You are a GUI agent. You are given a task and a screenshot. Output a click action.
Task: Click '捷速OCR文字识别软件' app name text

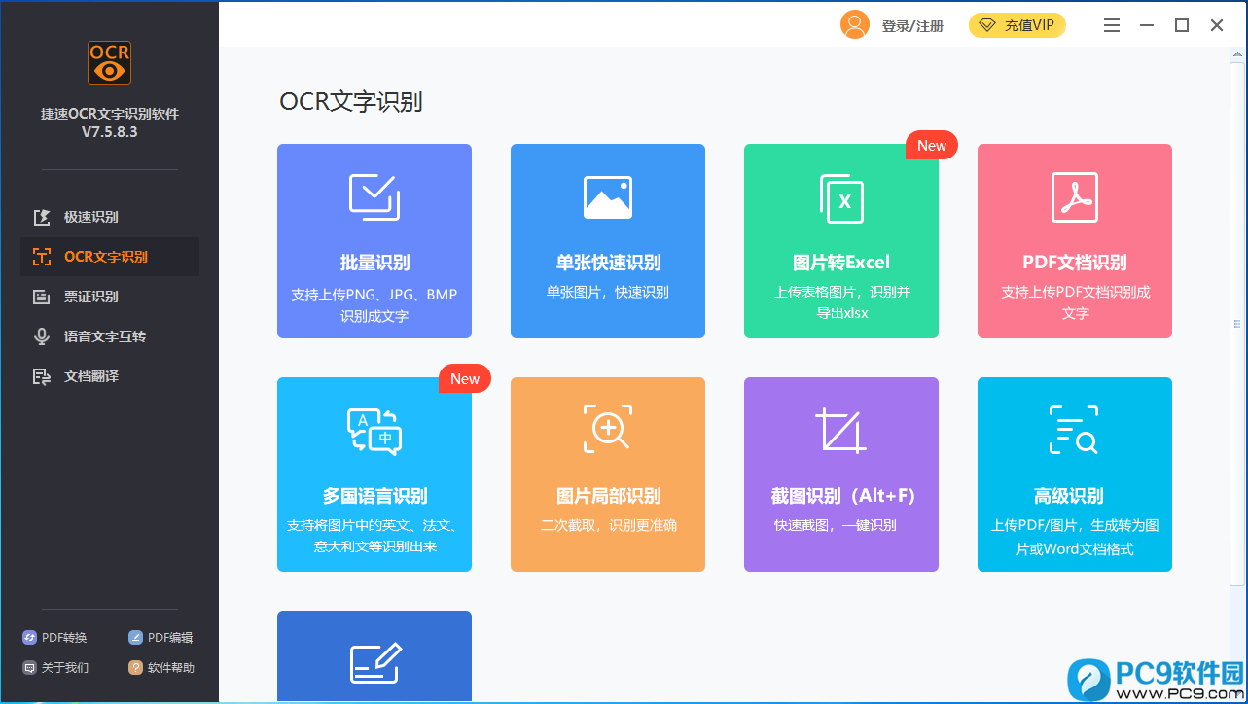click(x=110, y=114)
